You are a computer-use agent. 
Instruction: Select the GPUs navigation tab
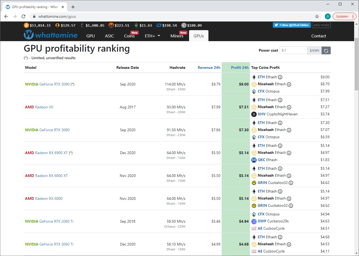199,36
